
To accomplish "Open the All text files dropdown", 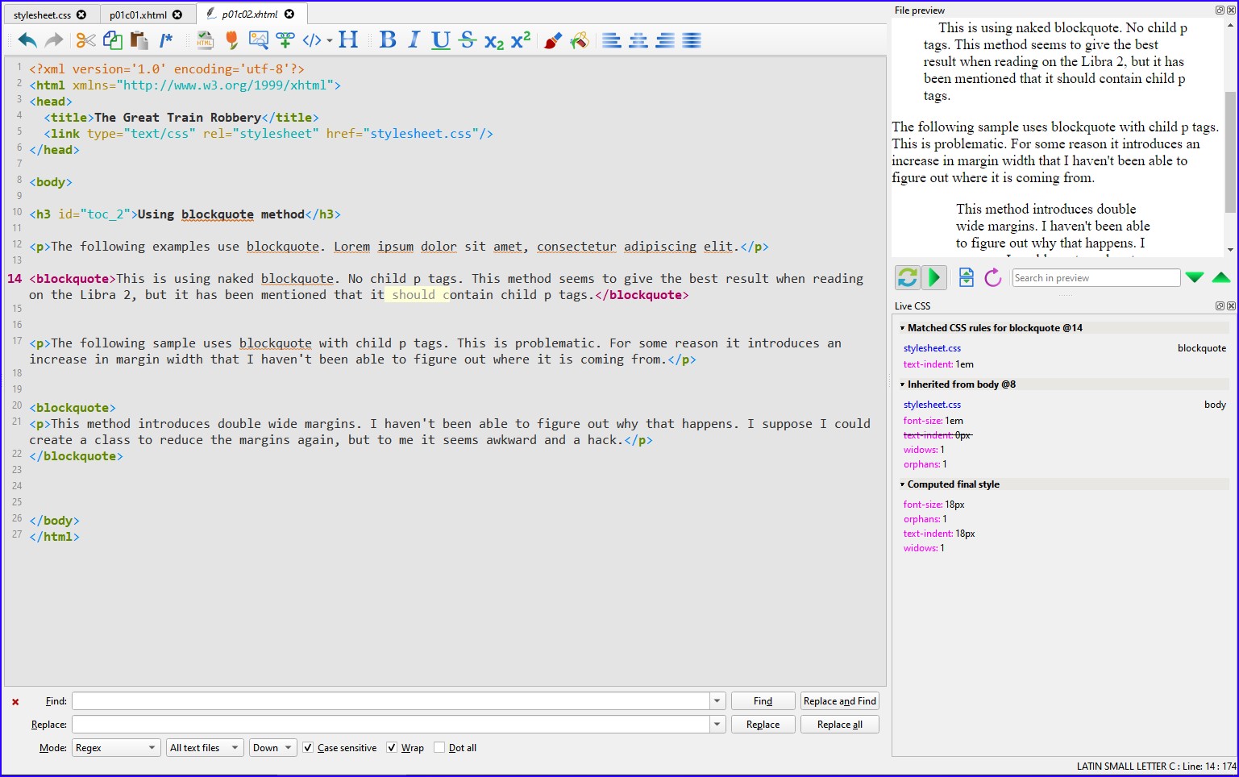I will click(x=204, y=748).
